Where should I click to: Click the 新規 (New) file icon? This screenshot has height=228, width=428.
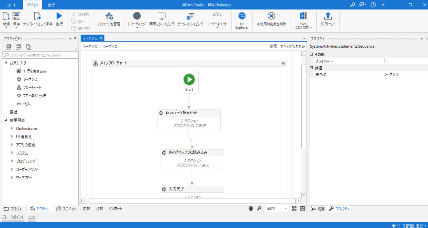6,16
